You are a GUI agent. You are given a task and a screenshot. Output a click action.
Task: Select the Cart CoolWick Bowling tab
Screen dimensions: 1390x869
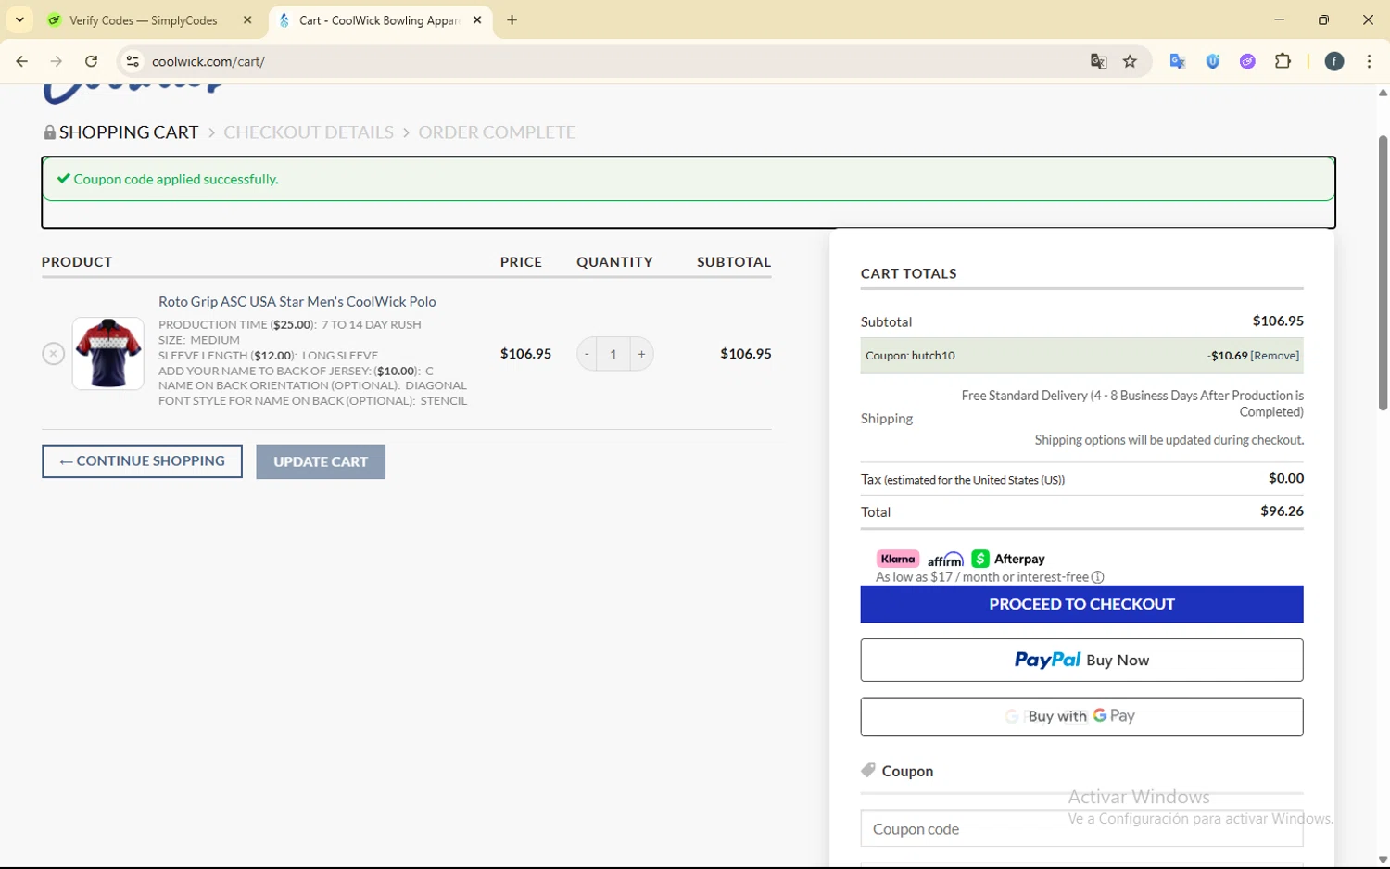click(x=379, y=20)
